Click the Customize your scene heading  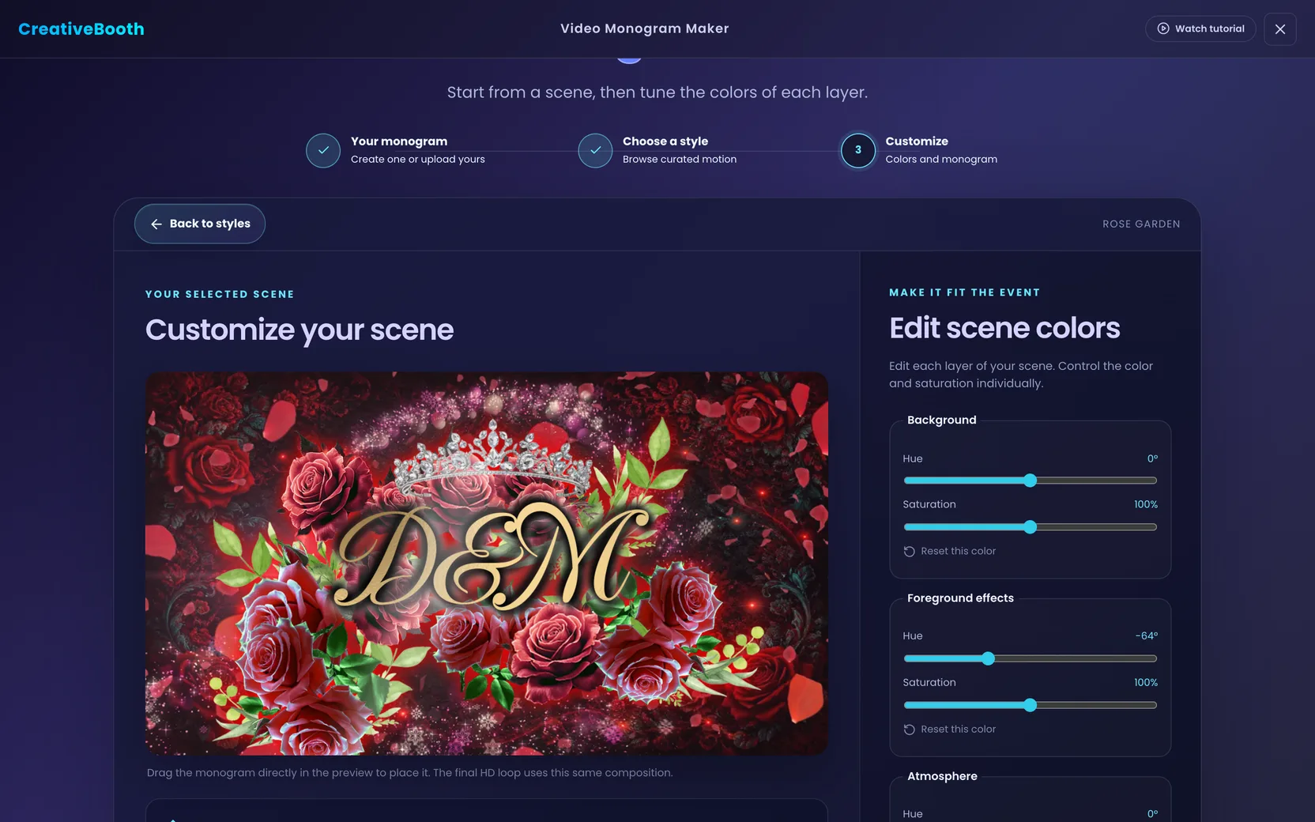click(x=300, y=330)
